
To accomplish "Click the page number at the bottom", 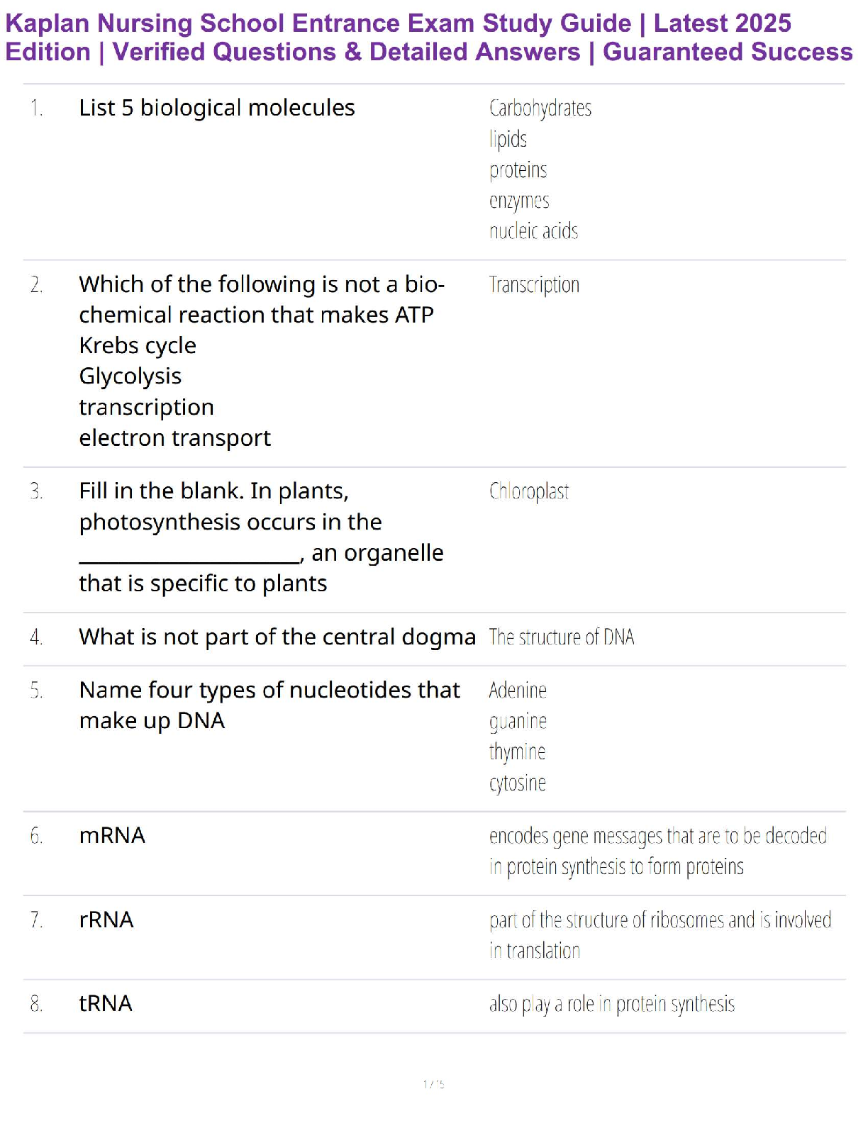I will click(433, 1083).
